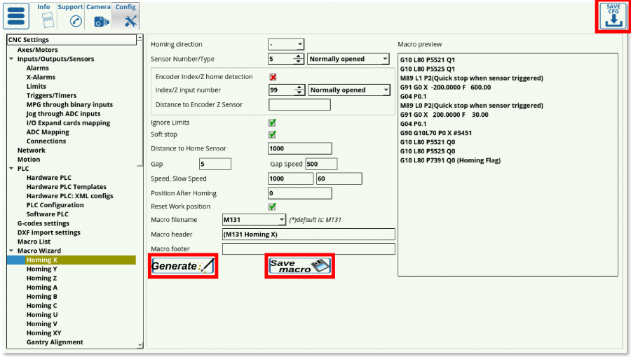Click the Generate macro button
Viewport: 631px width, 357px height.
pos(182,266)
